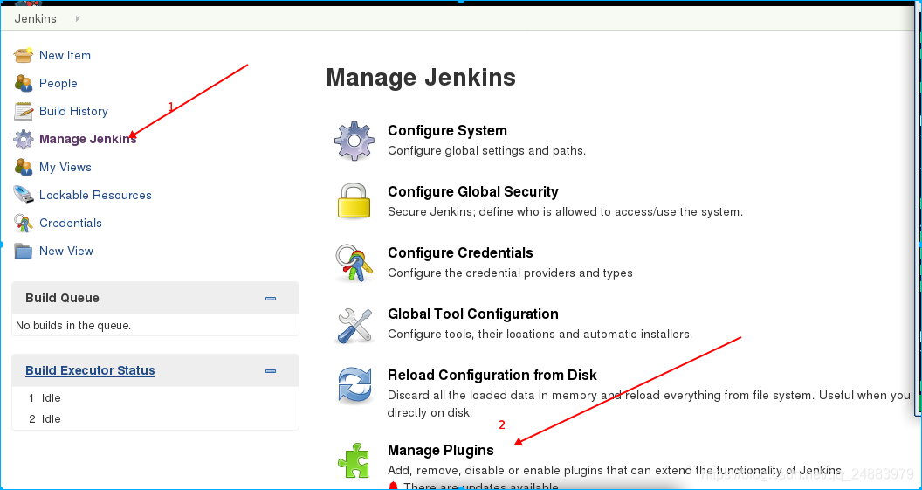The height and width of the screenshot is (490, 922).
Task: Click 'Configure the credential providers and types' description
Action: [x=511, y=273]
